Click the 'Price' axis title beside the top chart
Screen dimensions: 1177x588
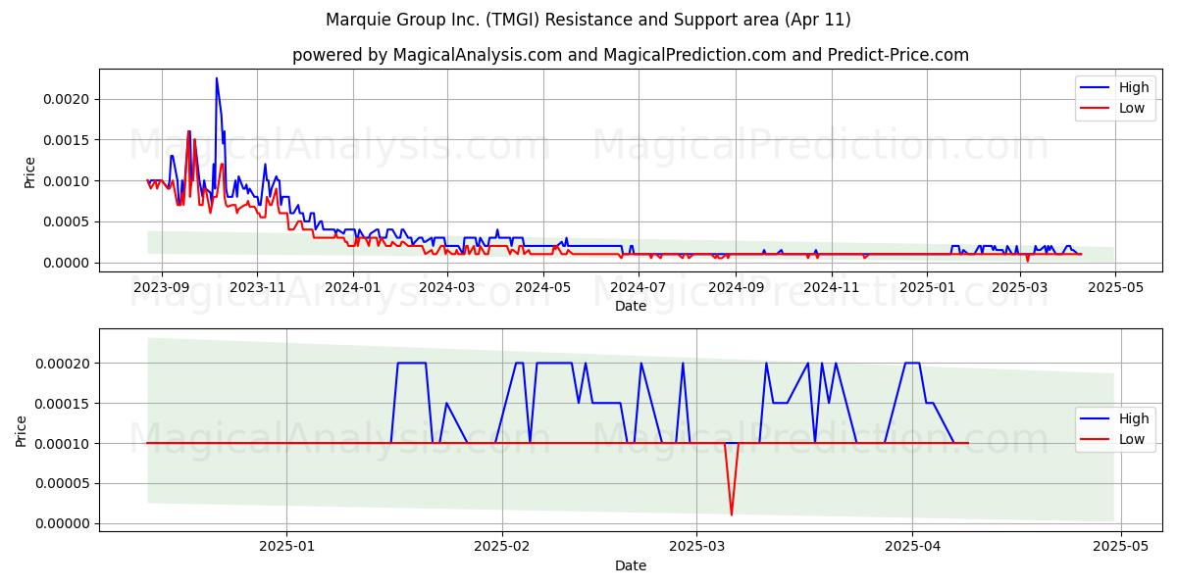click(x=29, y=172)
